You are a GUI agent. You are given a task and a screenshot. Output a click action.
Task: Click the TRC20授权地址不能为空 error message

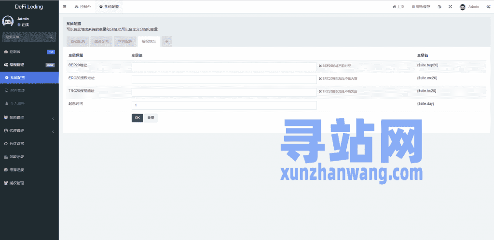point(338,92)
